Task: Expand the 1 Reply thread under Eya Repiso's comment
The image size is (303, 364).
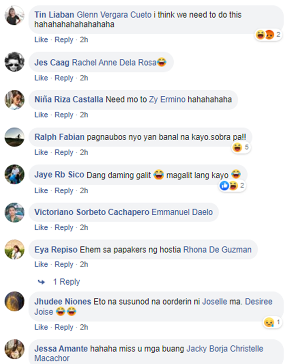Action: point(66,282)
